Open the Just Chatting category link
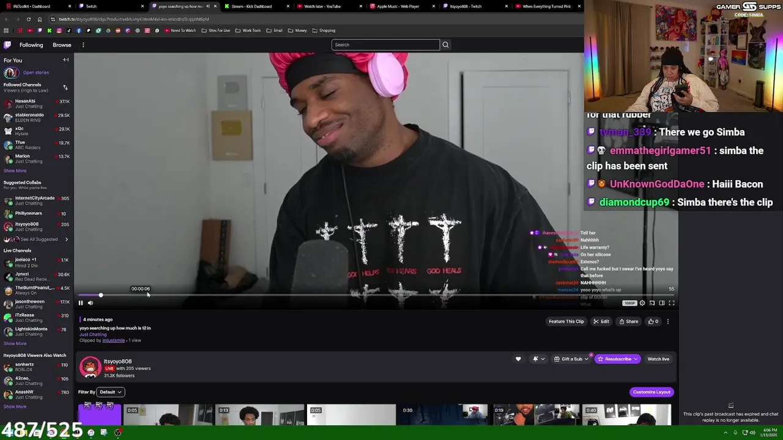The width and height of the screenshot is (783, 440). (92, 334)
